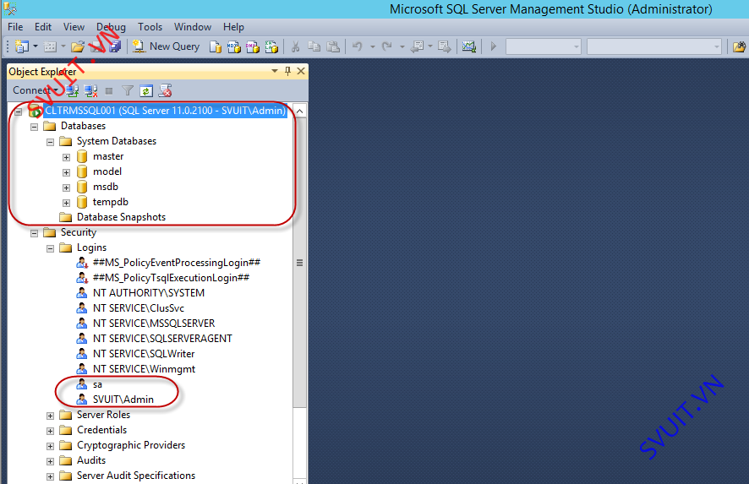Click the New Query button

click(167, 46)
